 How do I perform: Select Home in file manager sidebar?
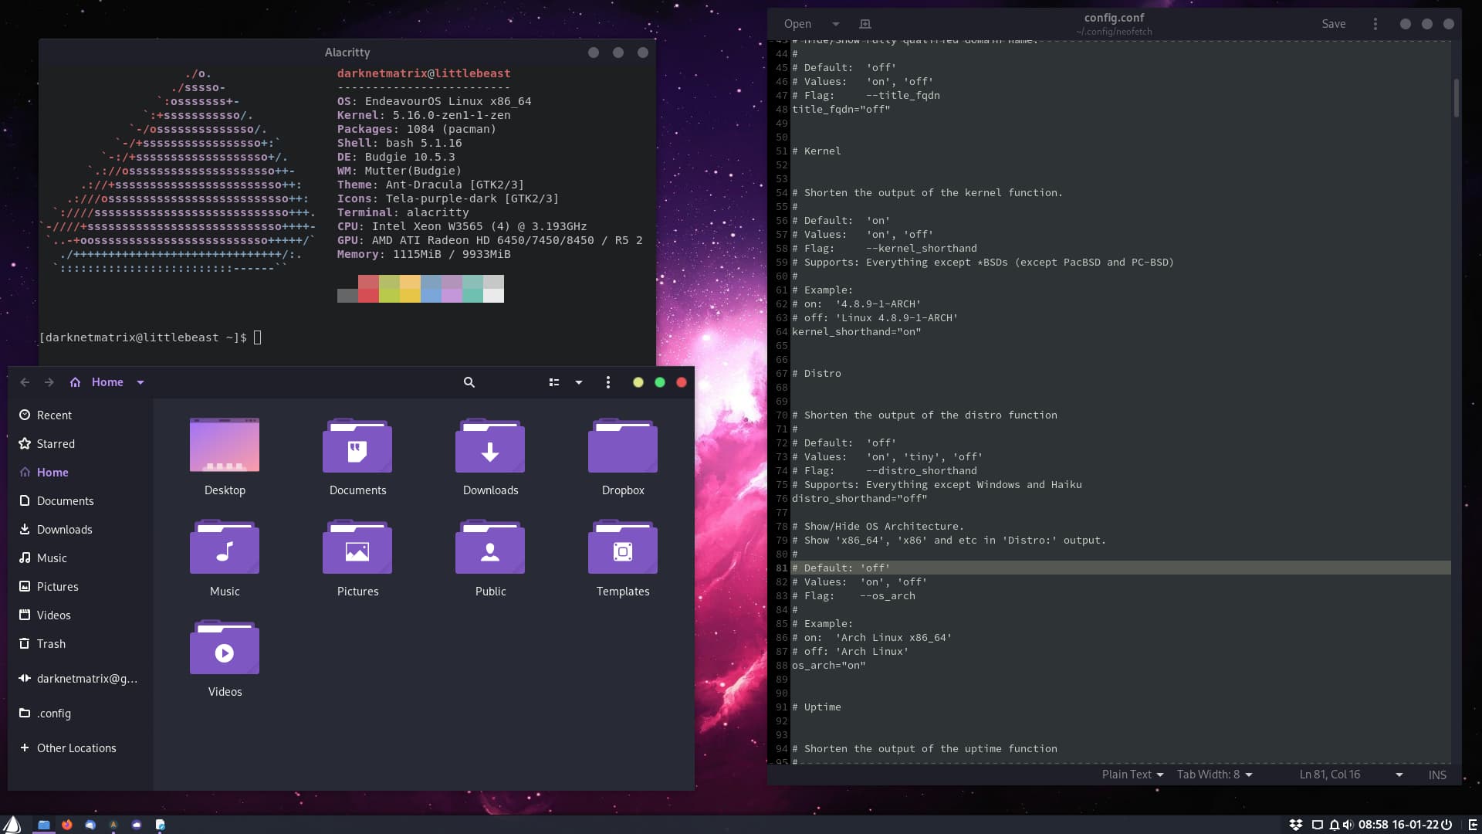point(80,473)
